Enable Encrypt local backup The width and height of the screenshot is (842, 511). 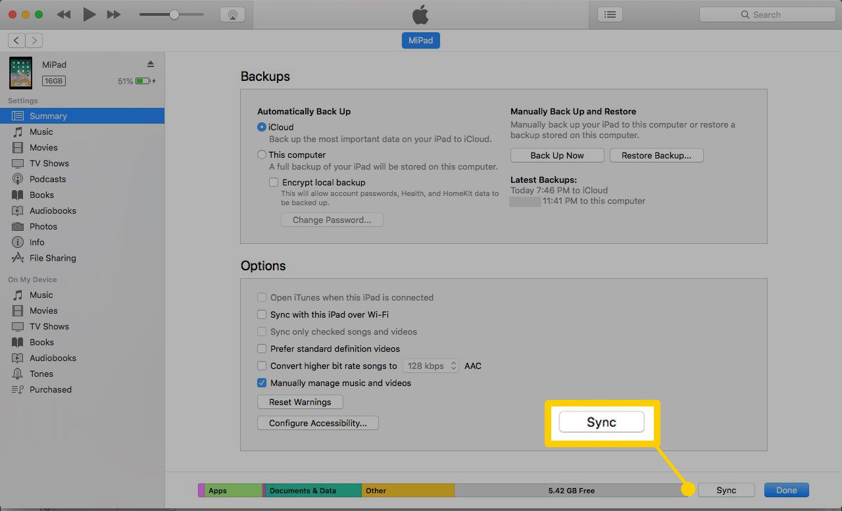(274, 182)
